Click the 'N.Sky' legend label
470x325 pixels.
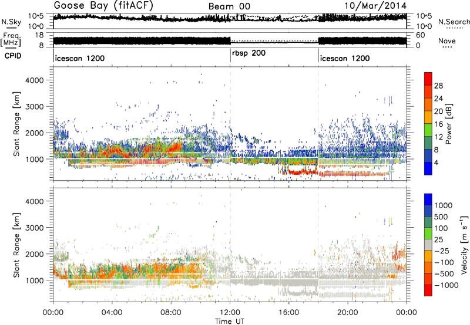pos(11,22)
